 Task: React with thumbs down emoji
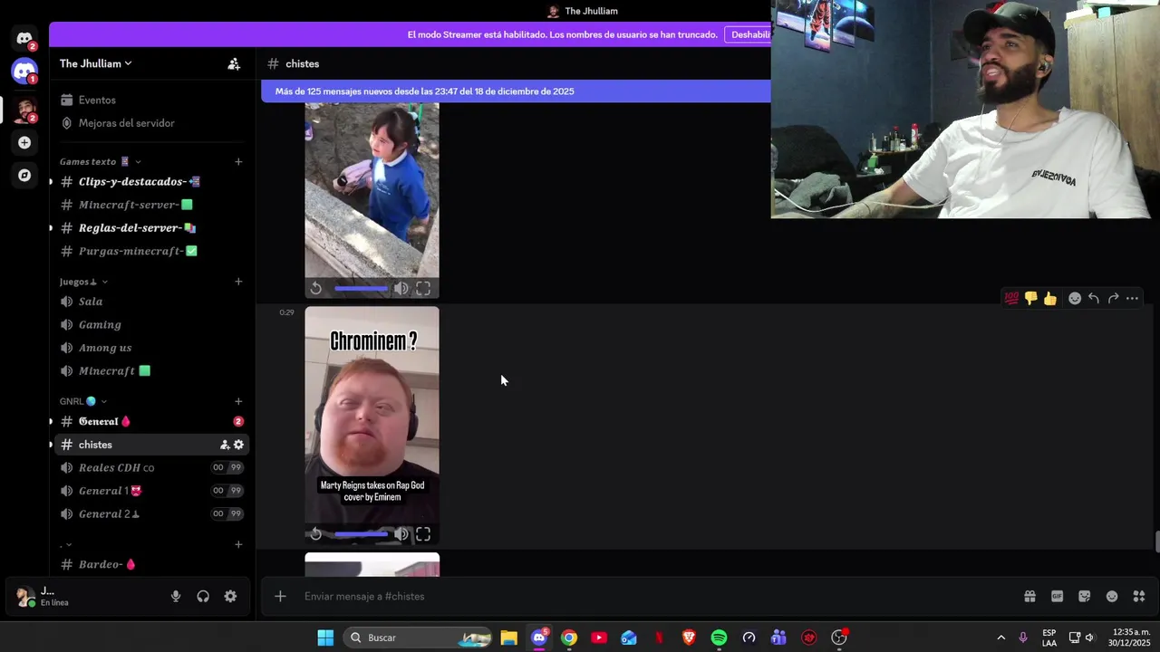click(1030, 298)
